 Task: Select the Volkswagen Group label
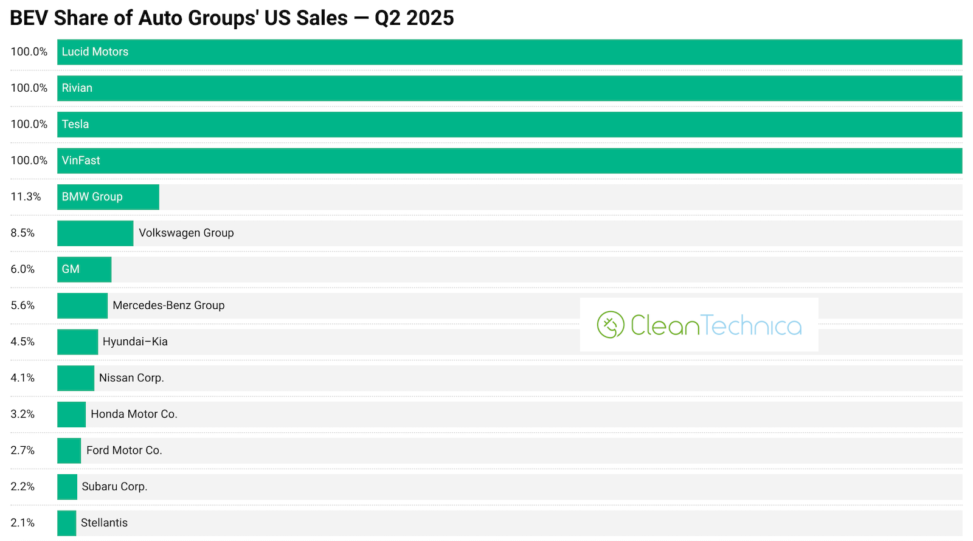point(186,233)
